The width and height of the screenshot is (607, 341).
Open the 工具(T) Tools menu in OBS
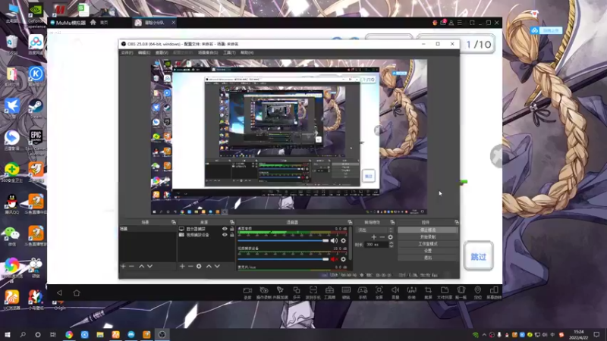(229, 52)
